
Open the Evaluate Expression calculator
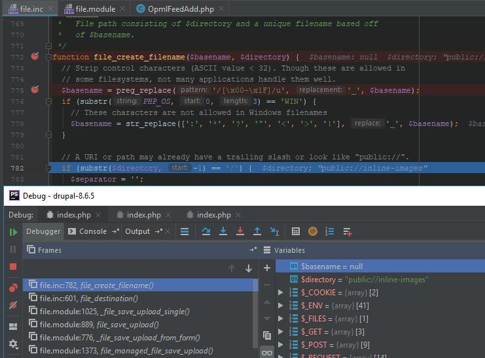click(x=296, y=231)
